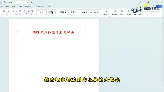Image resolution: width=164 pixels, height=92 pixels.
Task: Expand the numbering dropdown arrow
Action: [x=10, y=11]
